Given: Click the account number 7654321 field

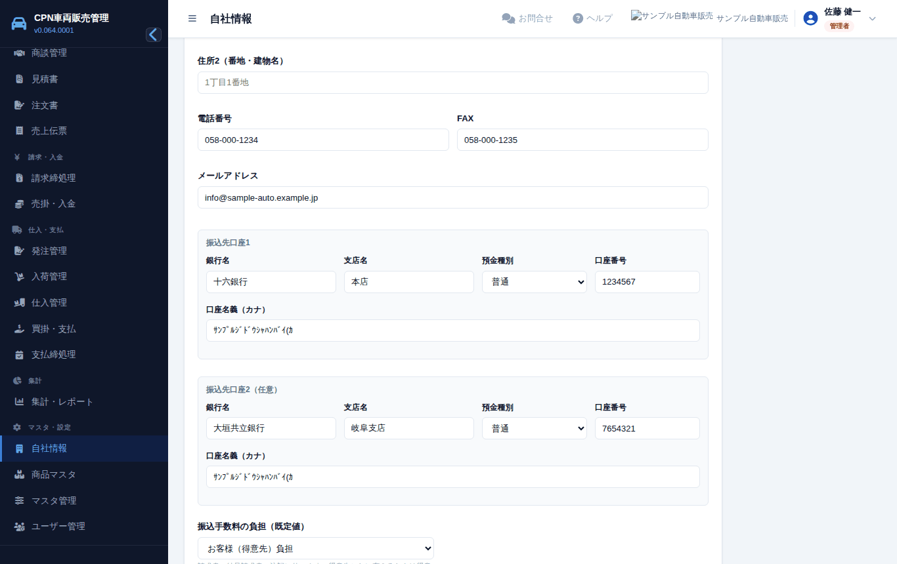Looking at the screenshot, I should tap(647, 428).
